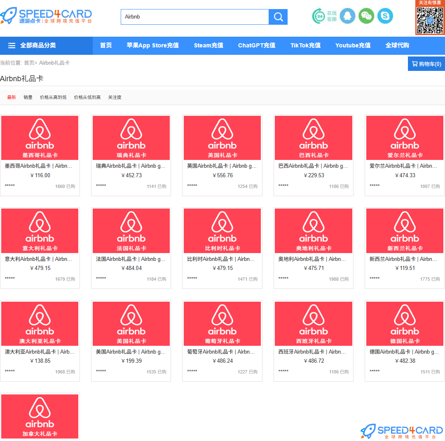Click the 法国Airbnb礼品卡 title link

pos(131,259)
